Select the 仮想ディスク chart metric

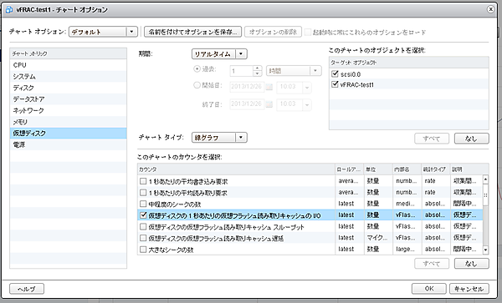coord(69,134)
